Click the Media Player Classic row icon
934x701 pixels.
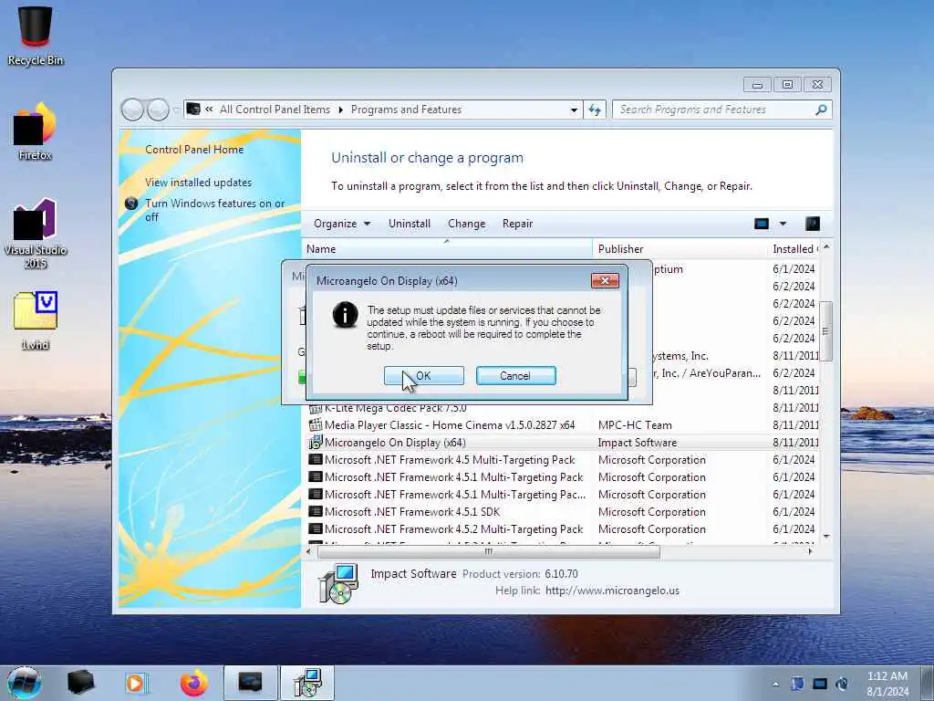point(315,425)
